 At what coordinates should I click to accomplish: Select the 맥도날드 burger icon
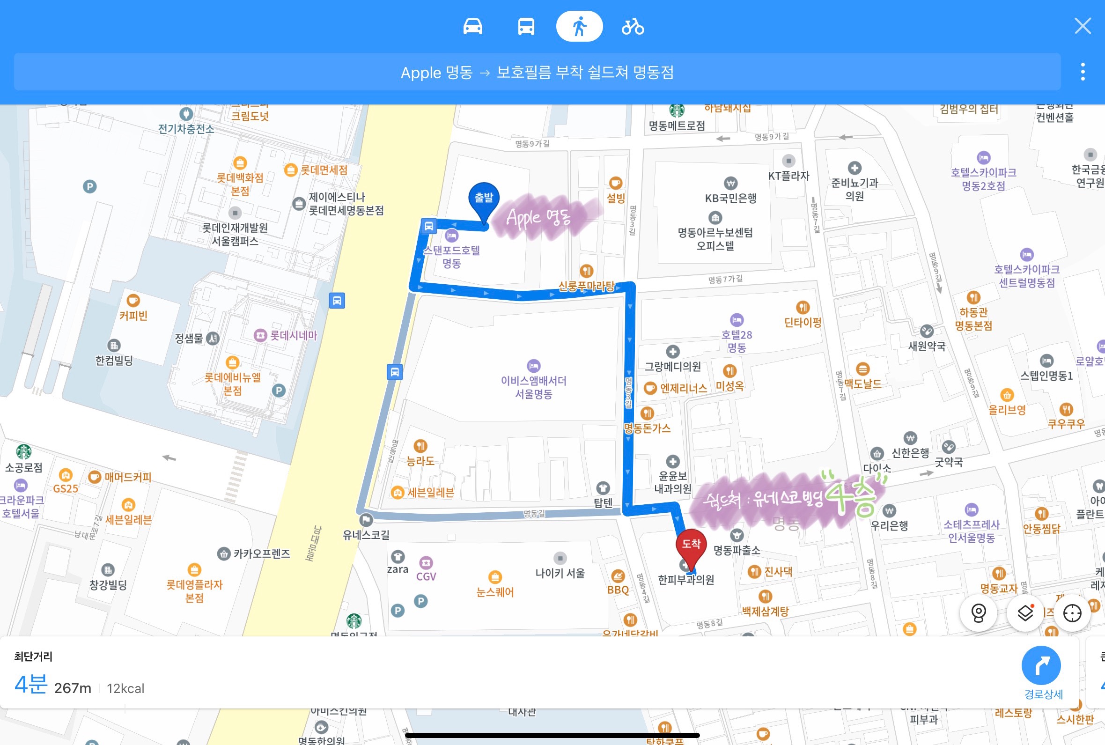(863, 369)
